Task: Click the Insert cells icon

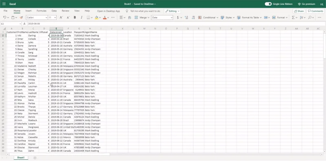Action: pyautogui.click(x=266, y=17)
